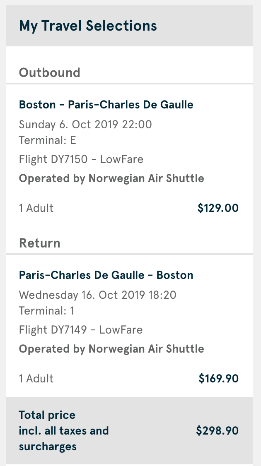Image resolution: width=261 pixels, height=466 pixels.
Task: Click the Total price label
Action: [47, 415]
